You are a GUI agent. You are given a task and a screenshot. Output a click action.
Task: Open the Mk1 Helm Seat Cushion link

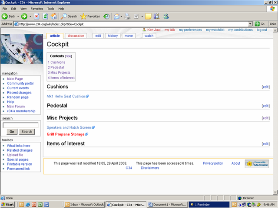(66, 96)
